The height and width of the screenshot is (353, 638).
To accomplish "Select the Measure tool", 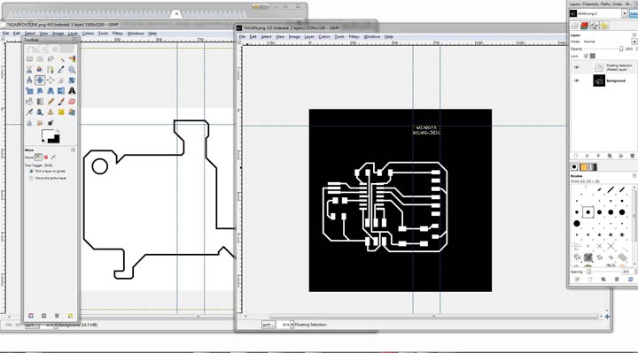I will tap(29, 81).
